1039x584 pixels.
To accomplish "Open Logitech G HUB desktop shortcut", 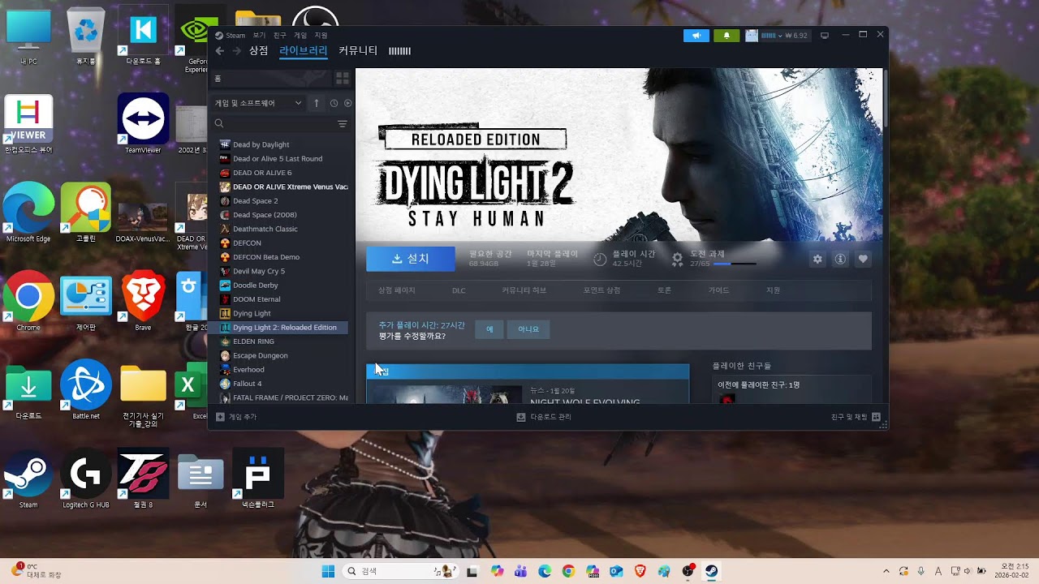I will (86, 478).
